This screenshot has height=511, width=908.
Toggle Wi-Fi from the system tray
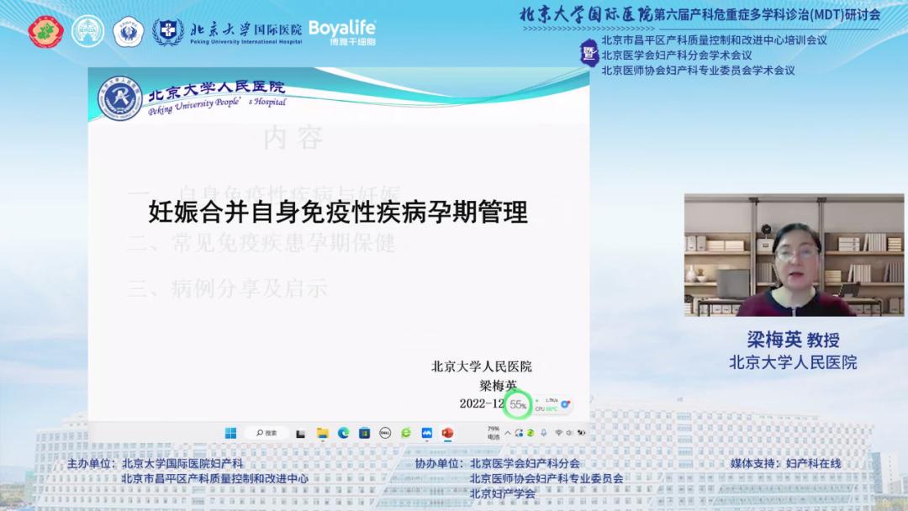[x=559, y=431]
